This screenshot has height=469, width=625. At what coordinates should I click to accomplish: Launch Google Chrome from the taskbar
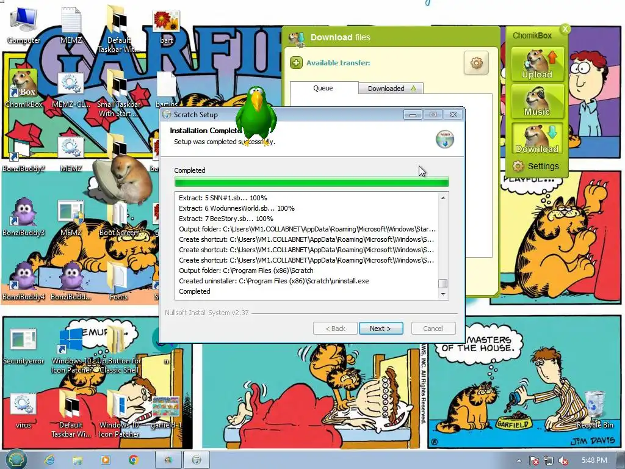pos(134,460)
